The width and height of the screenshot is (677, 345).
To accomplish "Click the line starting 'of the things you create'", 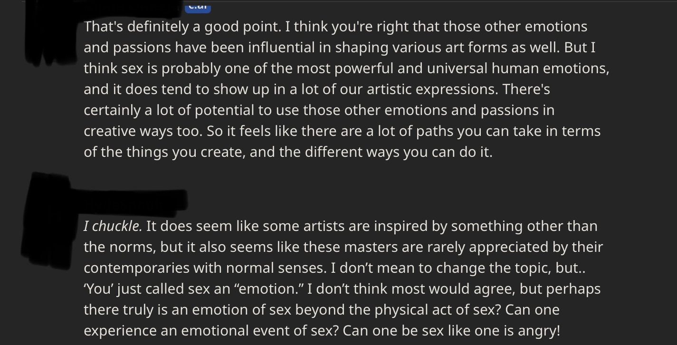I will (x=288, y=152).
